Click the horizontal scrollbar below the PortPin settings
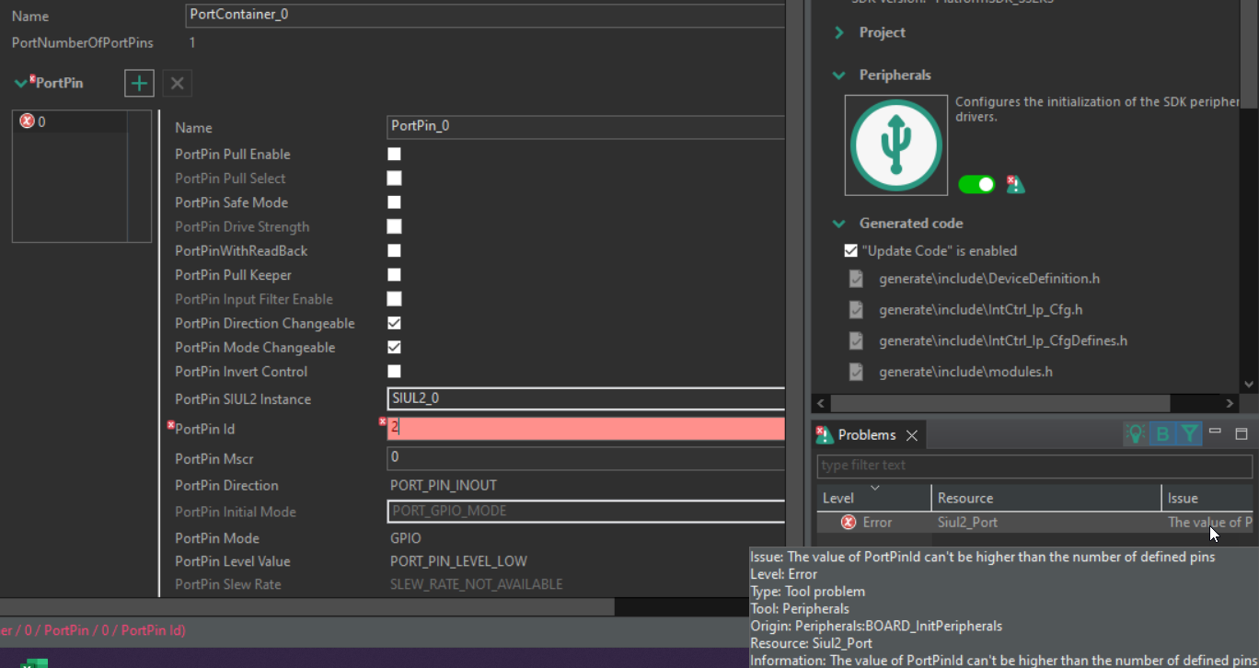 [307, 607]
